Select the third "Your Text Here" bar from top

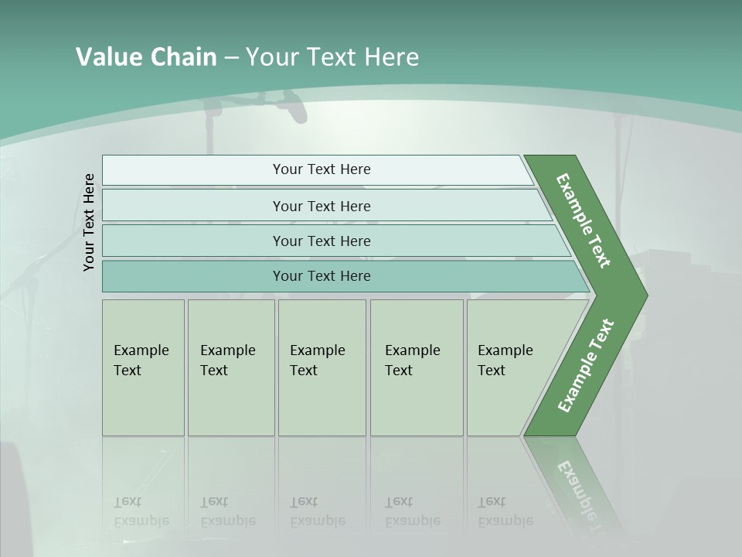(x=321, y=241)
